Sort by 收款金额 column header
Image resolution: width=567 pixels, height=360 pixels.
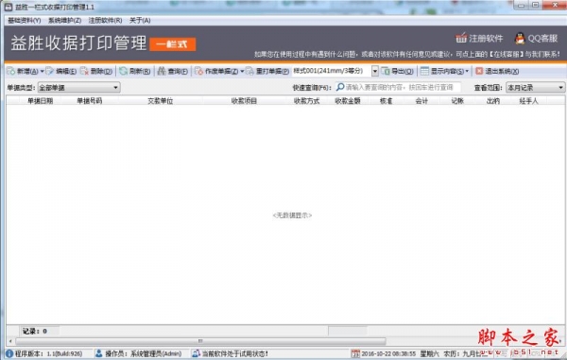[348, 101]
